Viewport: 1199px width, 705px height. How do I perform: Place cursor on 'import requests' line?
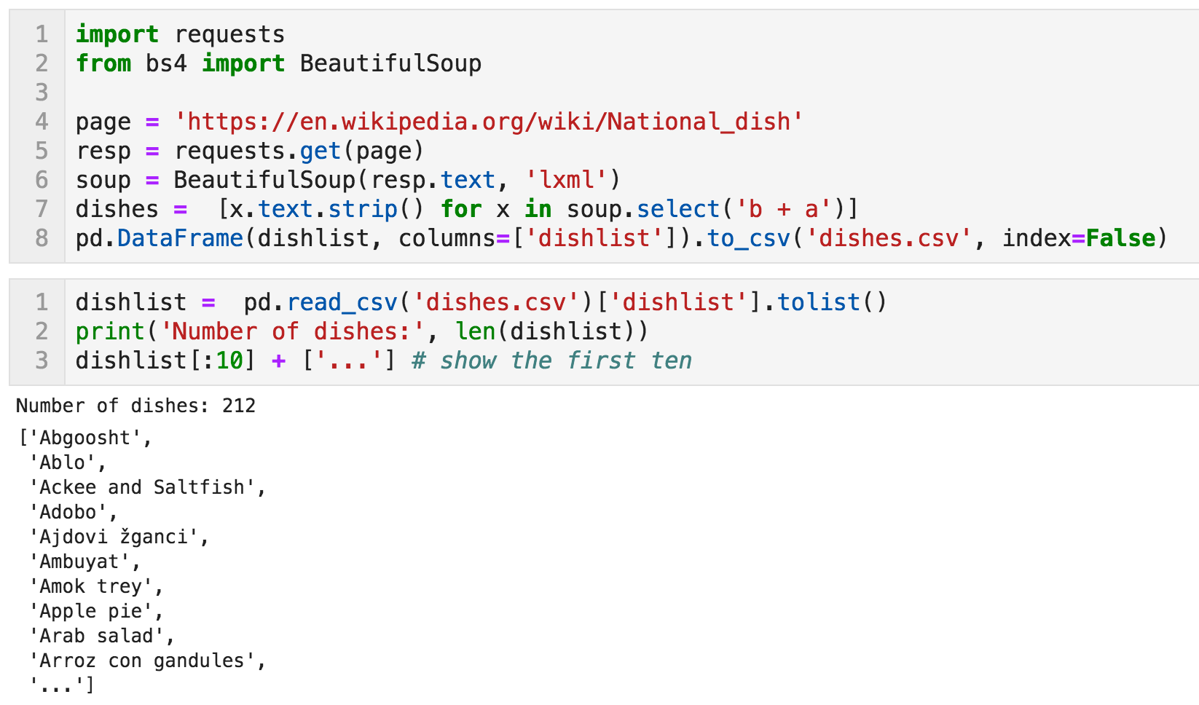click(180, 34)
